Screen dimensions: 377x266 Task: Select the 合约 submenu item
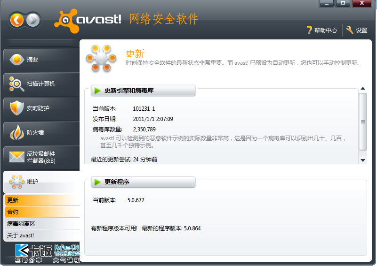point(42,212)
